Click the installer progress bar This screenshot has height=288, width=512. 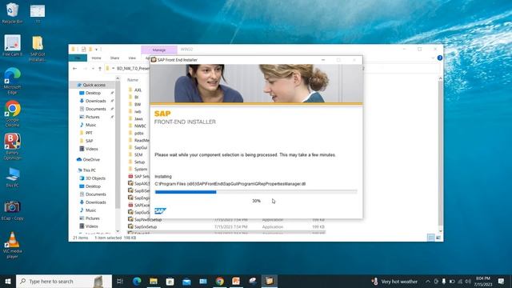pos(256,192)
